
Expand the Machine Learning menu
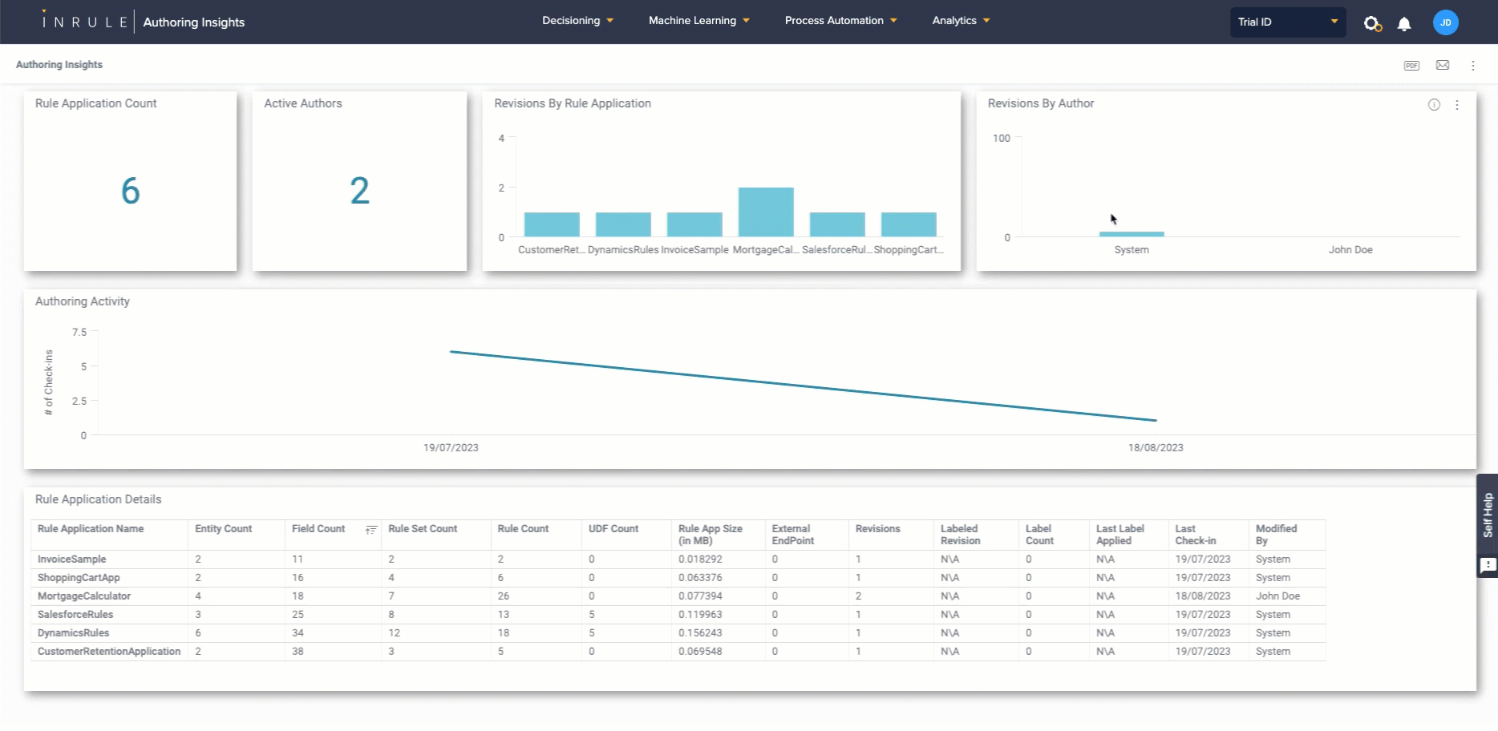pos(698,21)
